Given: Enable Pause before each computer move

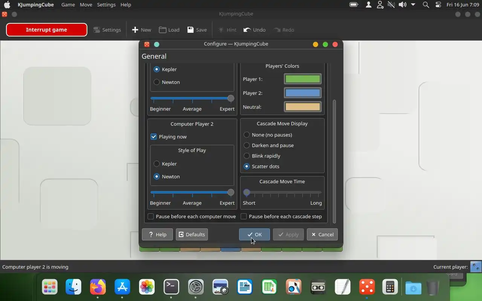Looking at the screenshot, I should [x=192, y=216].
